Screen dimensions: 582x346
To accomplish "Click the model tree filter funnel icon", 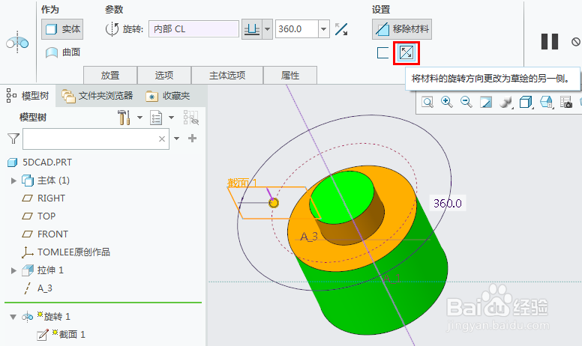I will pyautogui.click(x=13, y=139).
